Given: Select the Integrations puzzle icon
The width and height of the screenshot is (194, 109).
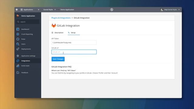Looking at the screenshot, I should [x=18, y=61].
